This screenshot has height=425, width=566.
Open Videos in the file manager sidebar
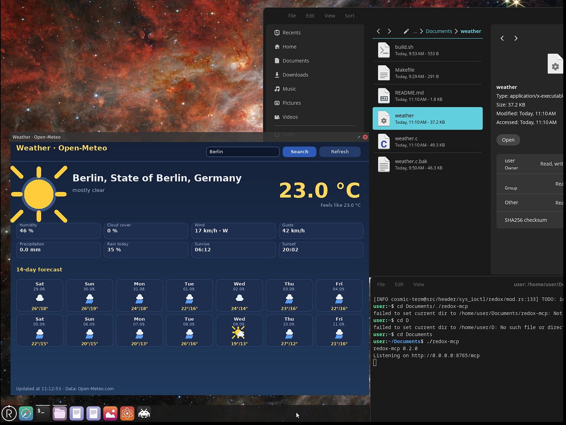[315, 117]
